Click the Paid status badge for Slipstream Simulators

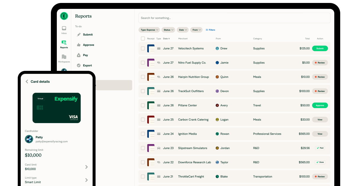320,148
